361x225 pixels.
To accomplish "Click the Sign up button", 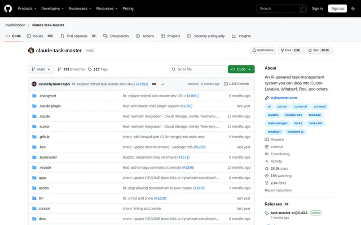I will (337, 8).
